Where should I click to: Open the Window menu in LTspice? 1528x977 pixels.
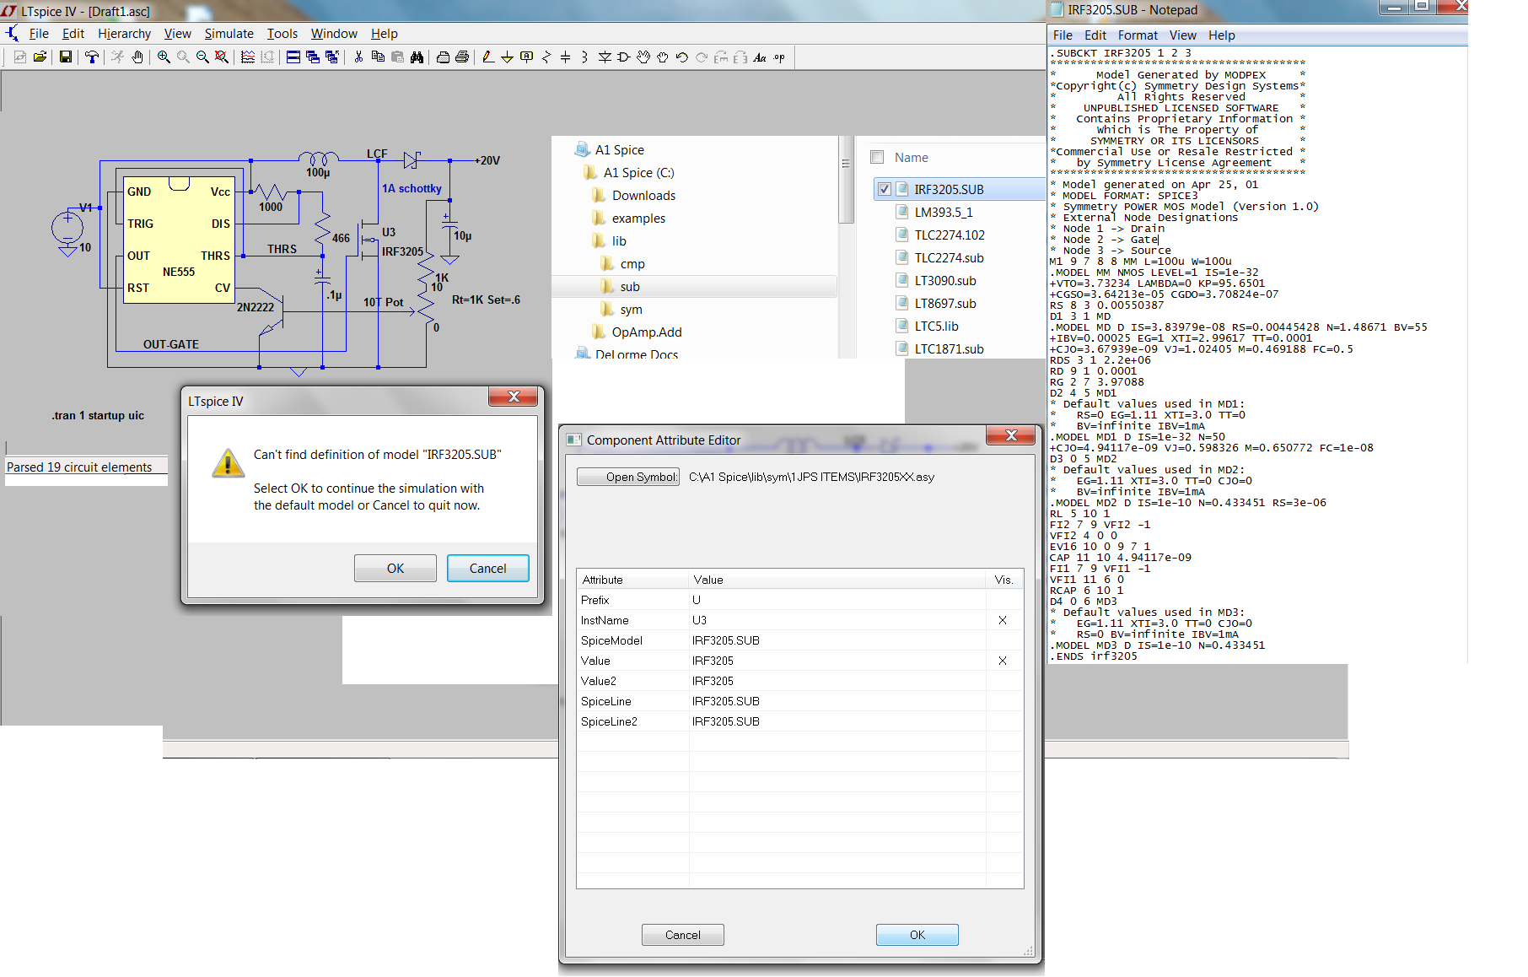coord(334,34)
